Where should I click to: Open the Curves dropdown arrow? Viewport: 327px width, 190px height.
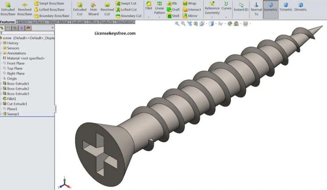point(226,17)
